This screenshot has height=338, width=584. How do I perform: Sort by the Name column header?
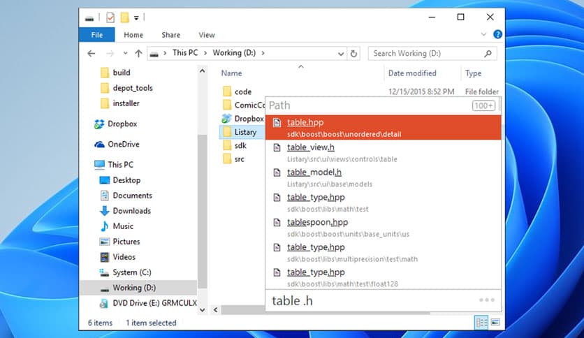[231, 73]
